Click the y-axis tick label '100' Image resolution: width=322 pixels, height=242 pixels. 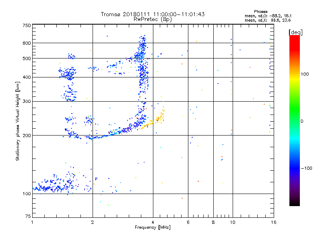tap(27, 194)
